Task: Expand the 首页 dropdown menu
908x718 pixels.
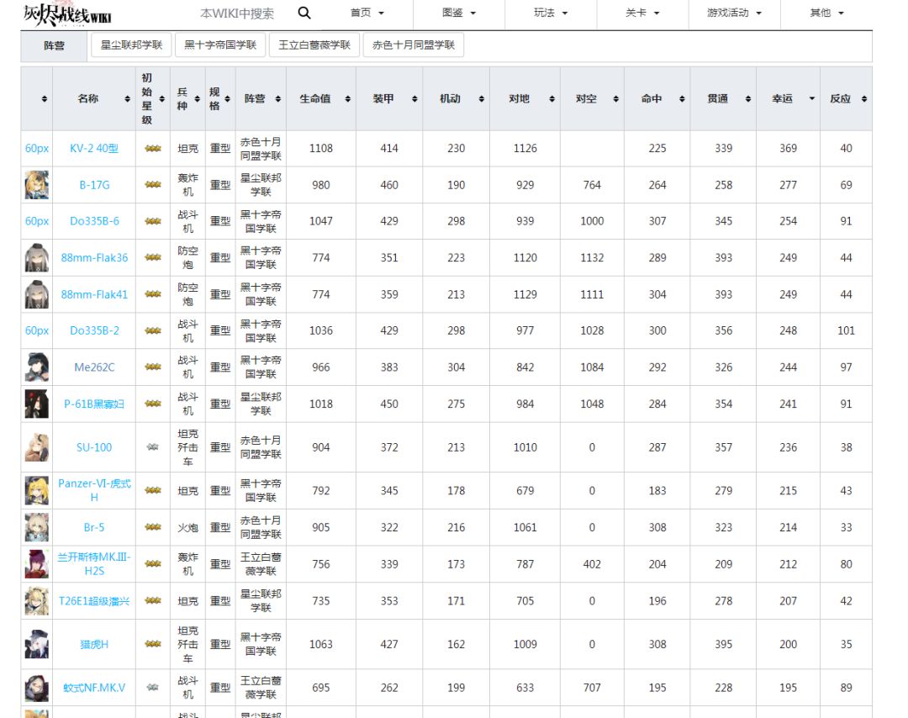Action: click(367, 13)
